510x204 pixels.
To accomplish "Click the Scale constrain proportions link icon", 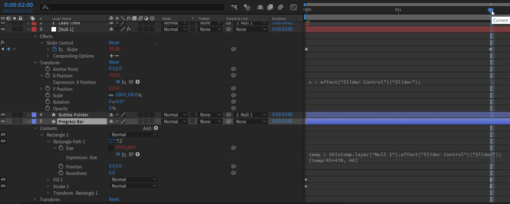I will coord(111,95).
